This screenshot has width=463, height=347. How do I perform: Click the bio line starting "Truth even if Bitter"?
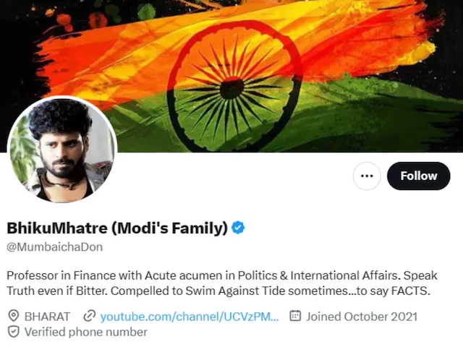pyautogui.click(x=218, y=291)
